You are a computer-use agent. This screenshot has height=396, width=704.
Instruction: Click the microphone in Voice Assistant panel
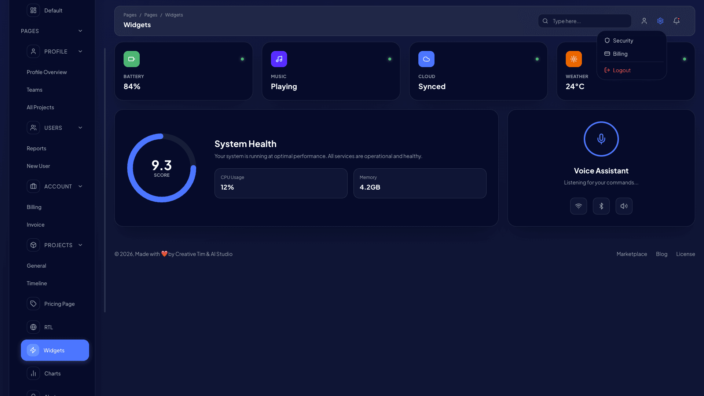tap(601, 139)
